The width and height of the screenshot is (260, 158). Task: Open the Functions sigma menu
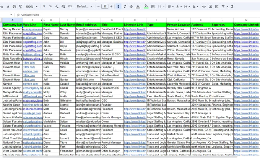click(232, 6)
